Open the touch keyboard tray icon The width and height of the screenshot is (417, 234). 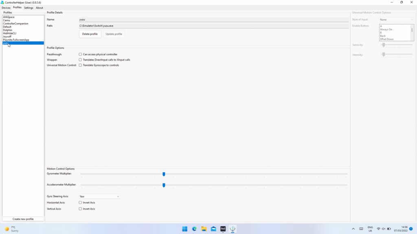click(x=361, y=229)
